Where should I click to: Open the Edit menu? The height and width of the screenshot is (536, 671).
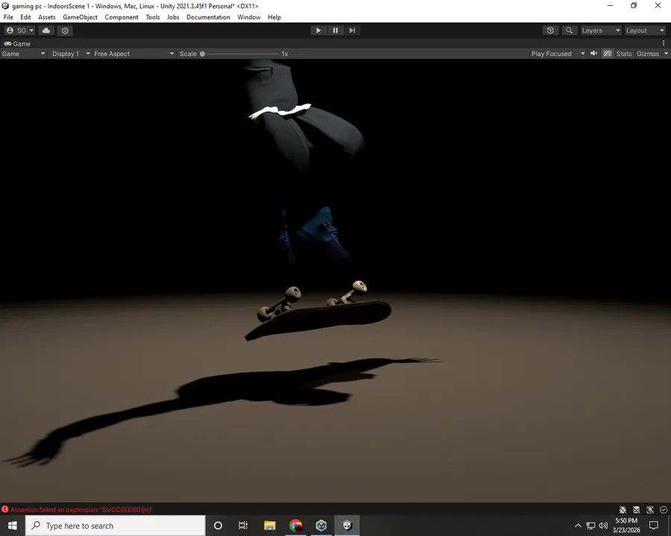point(25,17)
